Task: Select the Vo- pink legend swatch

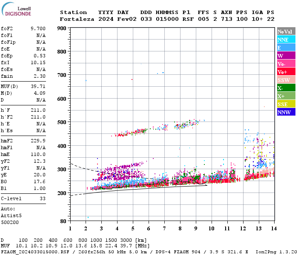Action: [286, 64]
